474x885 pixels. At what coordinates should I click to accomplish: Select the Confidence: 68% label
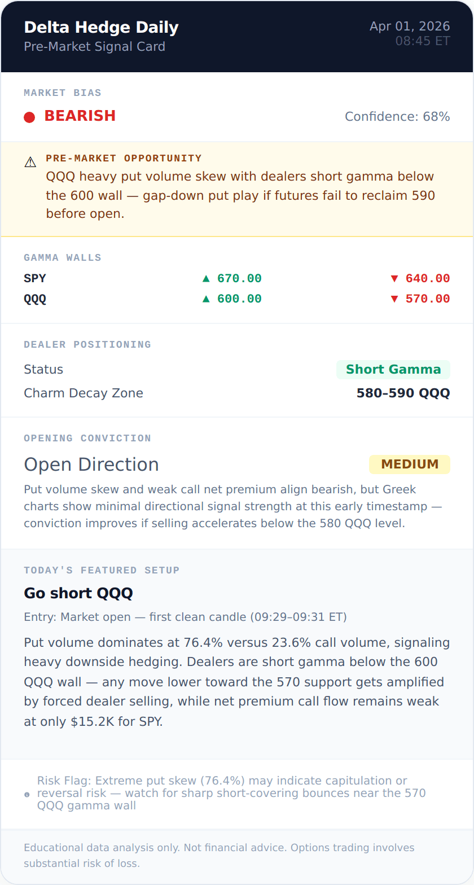point(397,117)
